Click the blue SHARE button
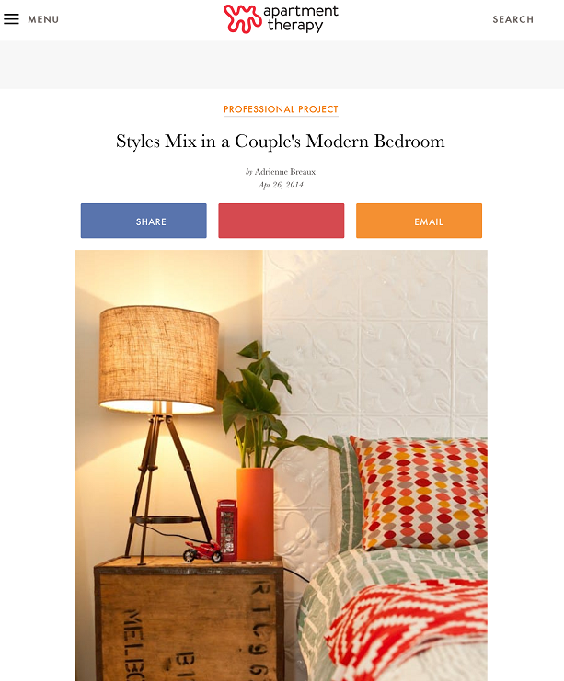The image size is (564, 681). [144, 221]
